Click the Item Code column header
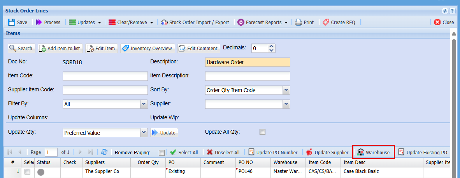Screen dimensions: 460x178 (323, 162)
